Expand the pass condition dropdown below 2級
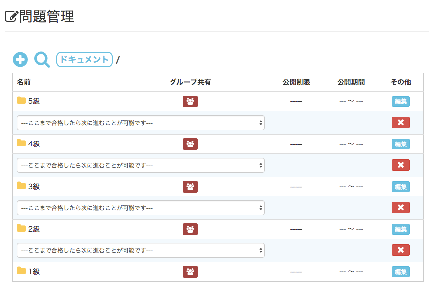 (141, 250)
